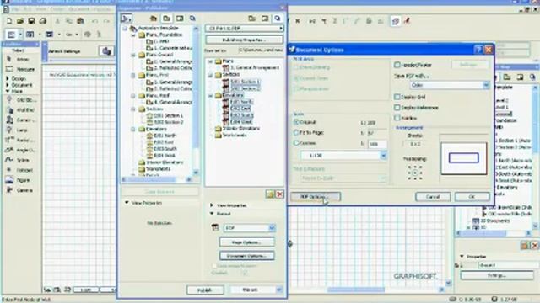Open the PDF format dropdown in Organizer
The width and height of the screenshot is (540, 303).
coord(250,228)
